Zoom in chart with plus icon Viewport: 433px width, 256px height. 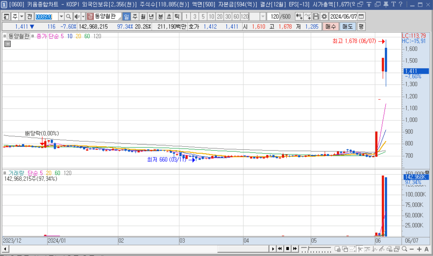point(419,249)
